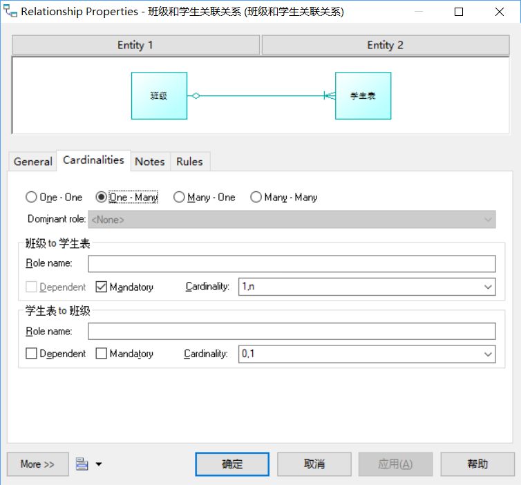Maximize the Relationship Properties window
This screenshot has width=521, height=485.
[x=459, y=12]
